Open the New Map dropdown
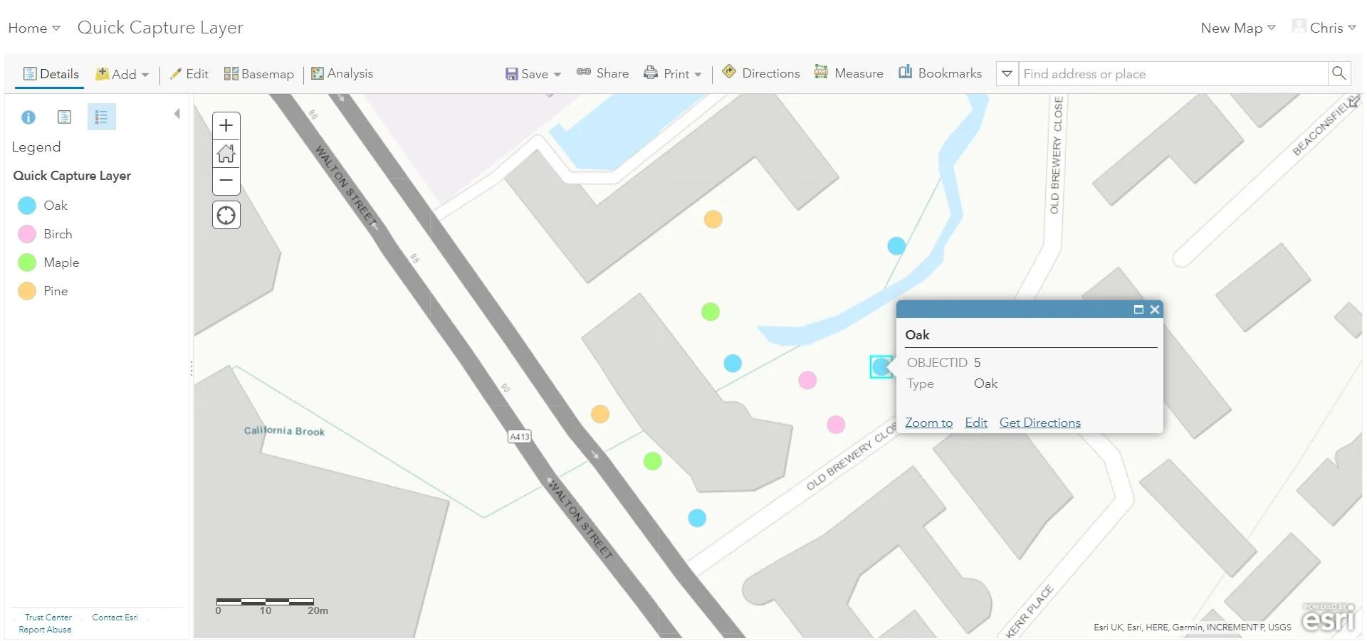Screen dimensions: 1367x641 1237,28
